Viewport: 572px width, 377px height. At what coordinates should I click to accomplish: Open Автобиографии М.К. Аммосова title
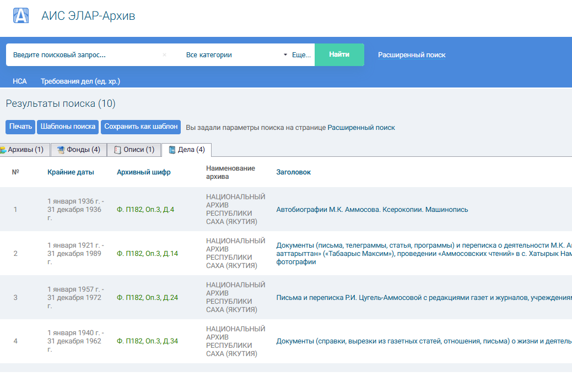[x=372, y=210]
